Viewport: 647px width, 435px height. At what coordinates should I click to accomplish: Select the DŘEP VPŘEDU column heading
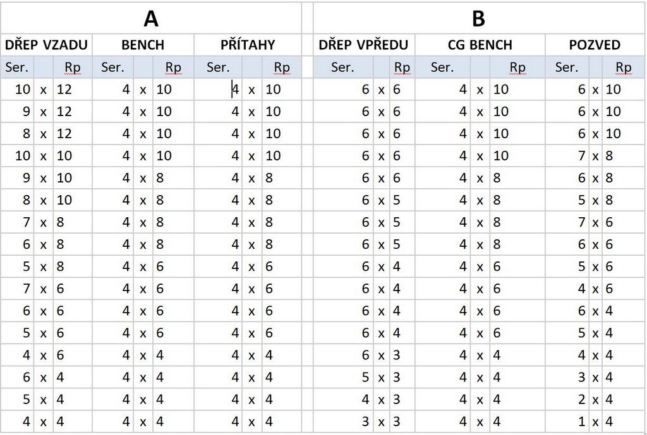(x=363, y=45)
